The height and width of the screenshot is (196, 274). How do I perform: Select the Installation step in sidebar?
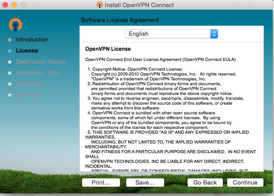[x=30, y=84]
